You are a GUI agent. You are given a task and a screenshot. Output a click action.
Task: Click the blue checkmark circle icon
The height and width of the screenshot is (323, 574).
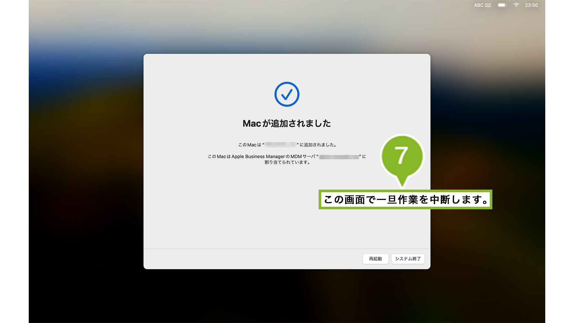pos(287,94)
